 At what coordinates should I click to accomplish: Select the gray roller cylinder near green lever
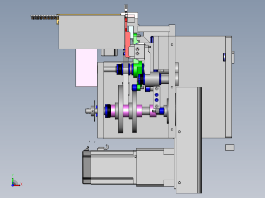pyautogui.click(x=152, y=80)
